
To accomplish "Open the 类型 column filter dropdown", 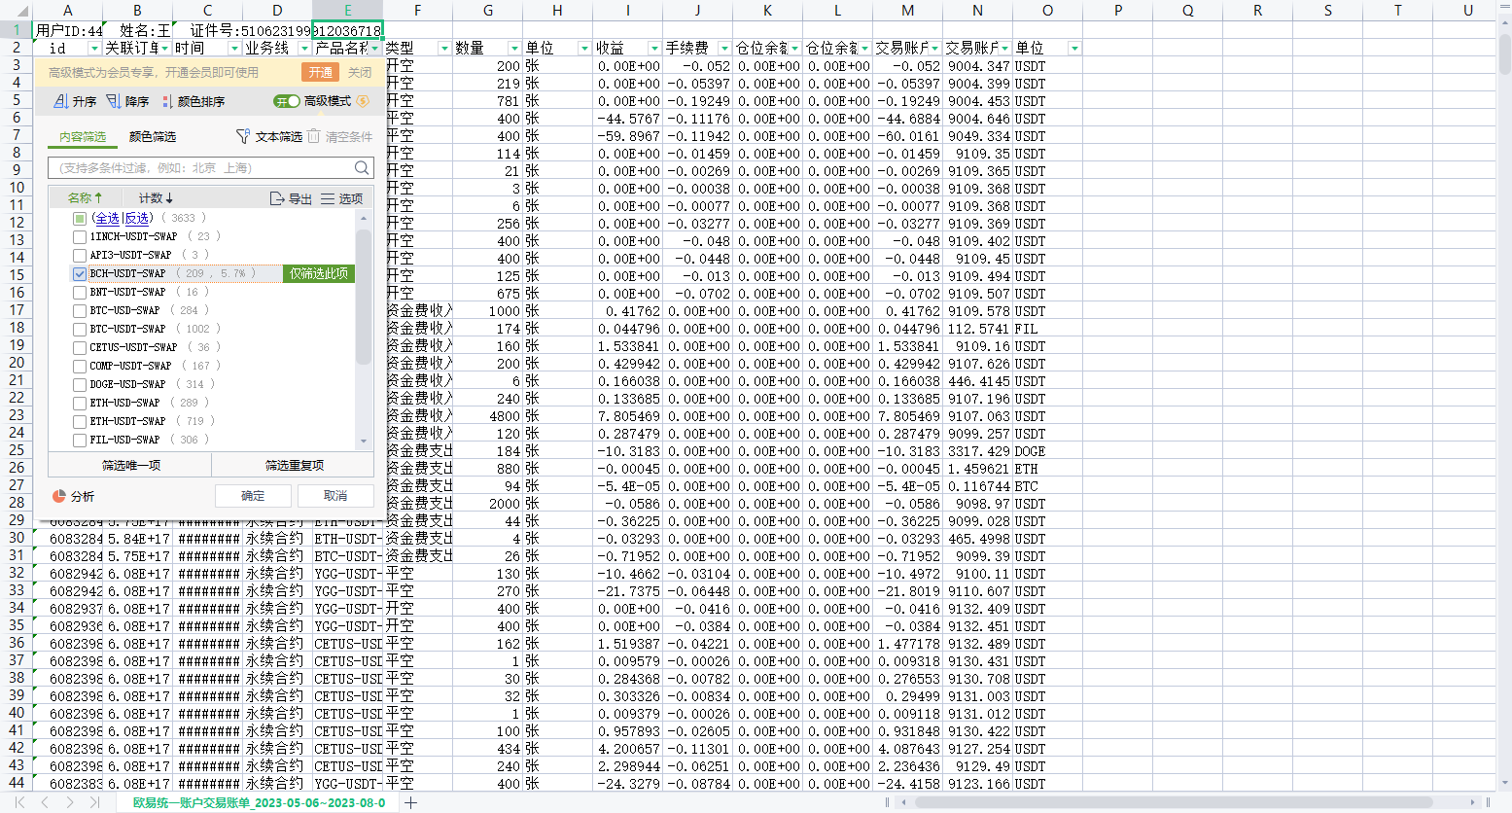I will click(444, 49).
